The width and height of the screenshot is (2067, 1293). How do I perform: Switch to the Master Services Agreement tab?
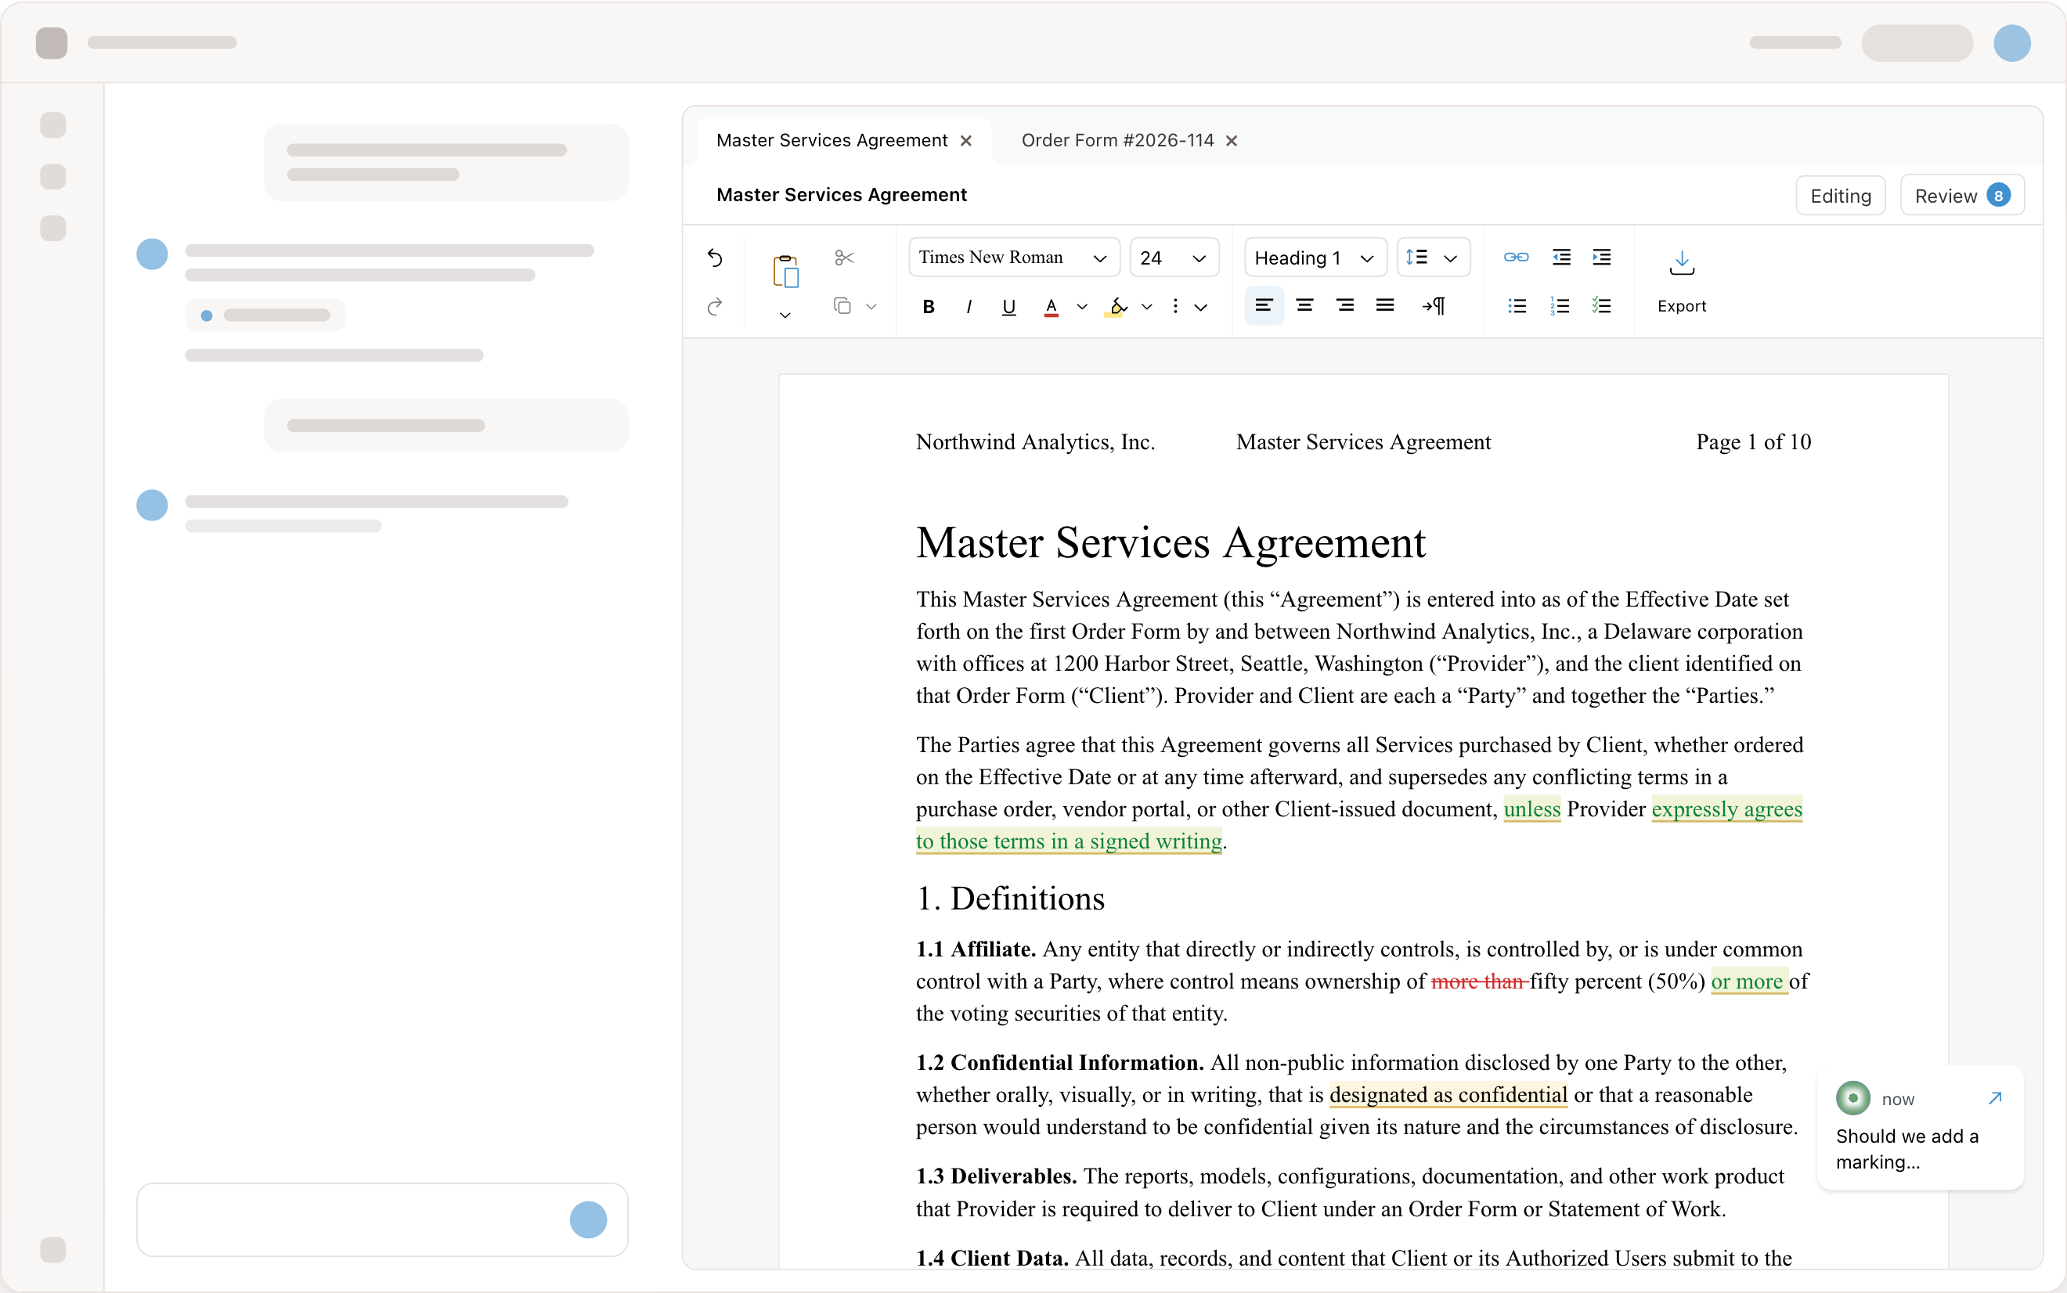point(831,140)
